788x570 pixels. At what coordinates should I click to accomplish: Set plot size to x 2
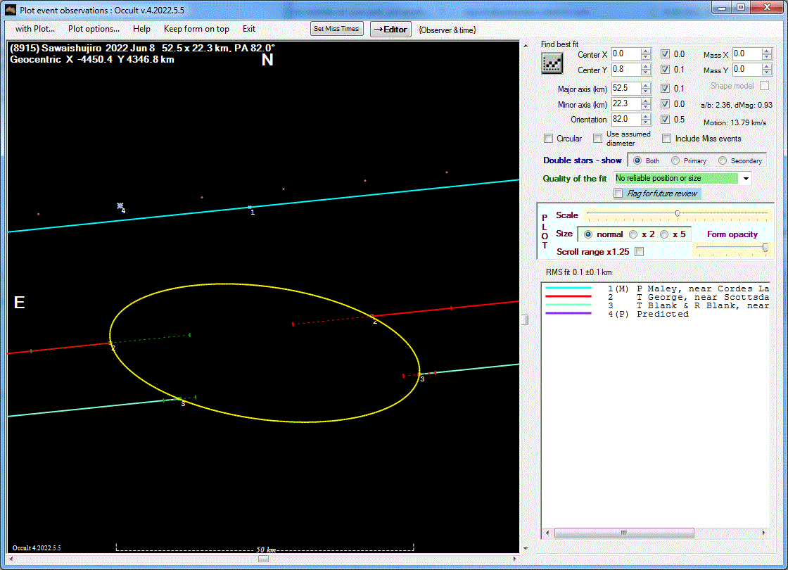click(633, 234)
